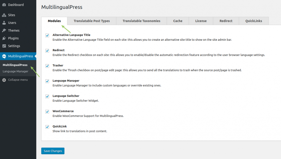
Task: Click the MultilingualPress MLP logo icon
Action: click(4, 56)
